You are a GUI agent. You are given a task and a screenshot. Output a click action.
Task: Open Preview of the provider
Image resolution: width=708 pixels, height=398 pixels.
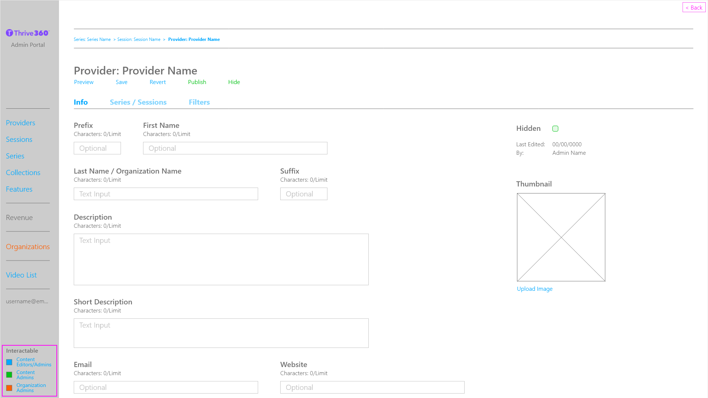(x=84, y=82)
